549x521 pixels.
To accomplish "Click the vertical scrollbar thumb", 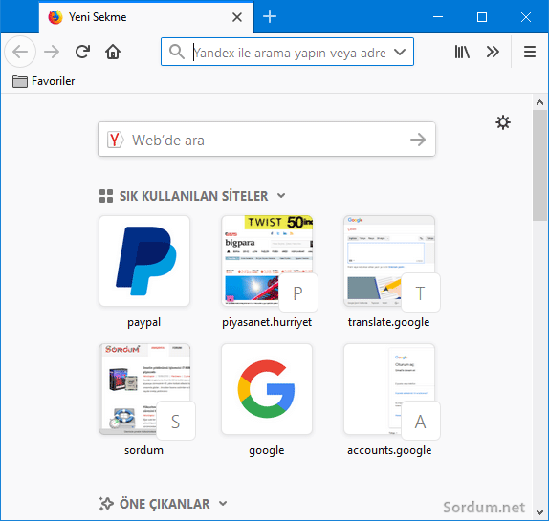I will point(539,165).
